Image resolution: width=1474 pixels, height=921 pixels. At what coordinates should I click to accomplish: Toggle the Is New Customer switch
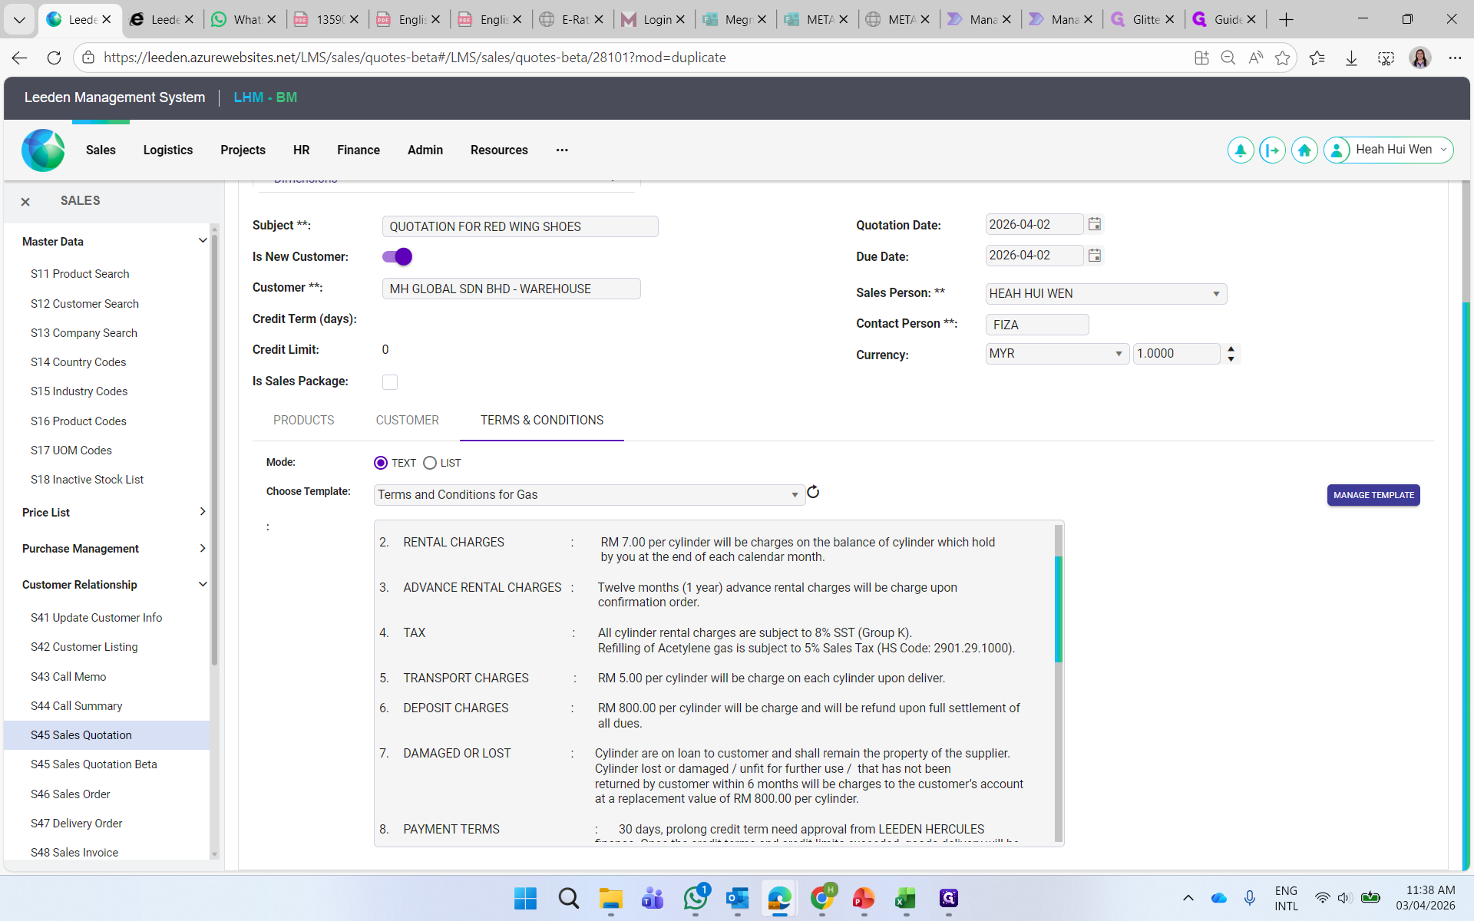(397, 256)
